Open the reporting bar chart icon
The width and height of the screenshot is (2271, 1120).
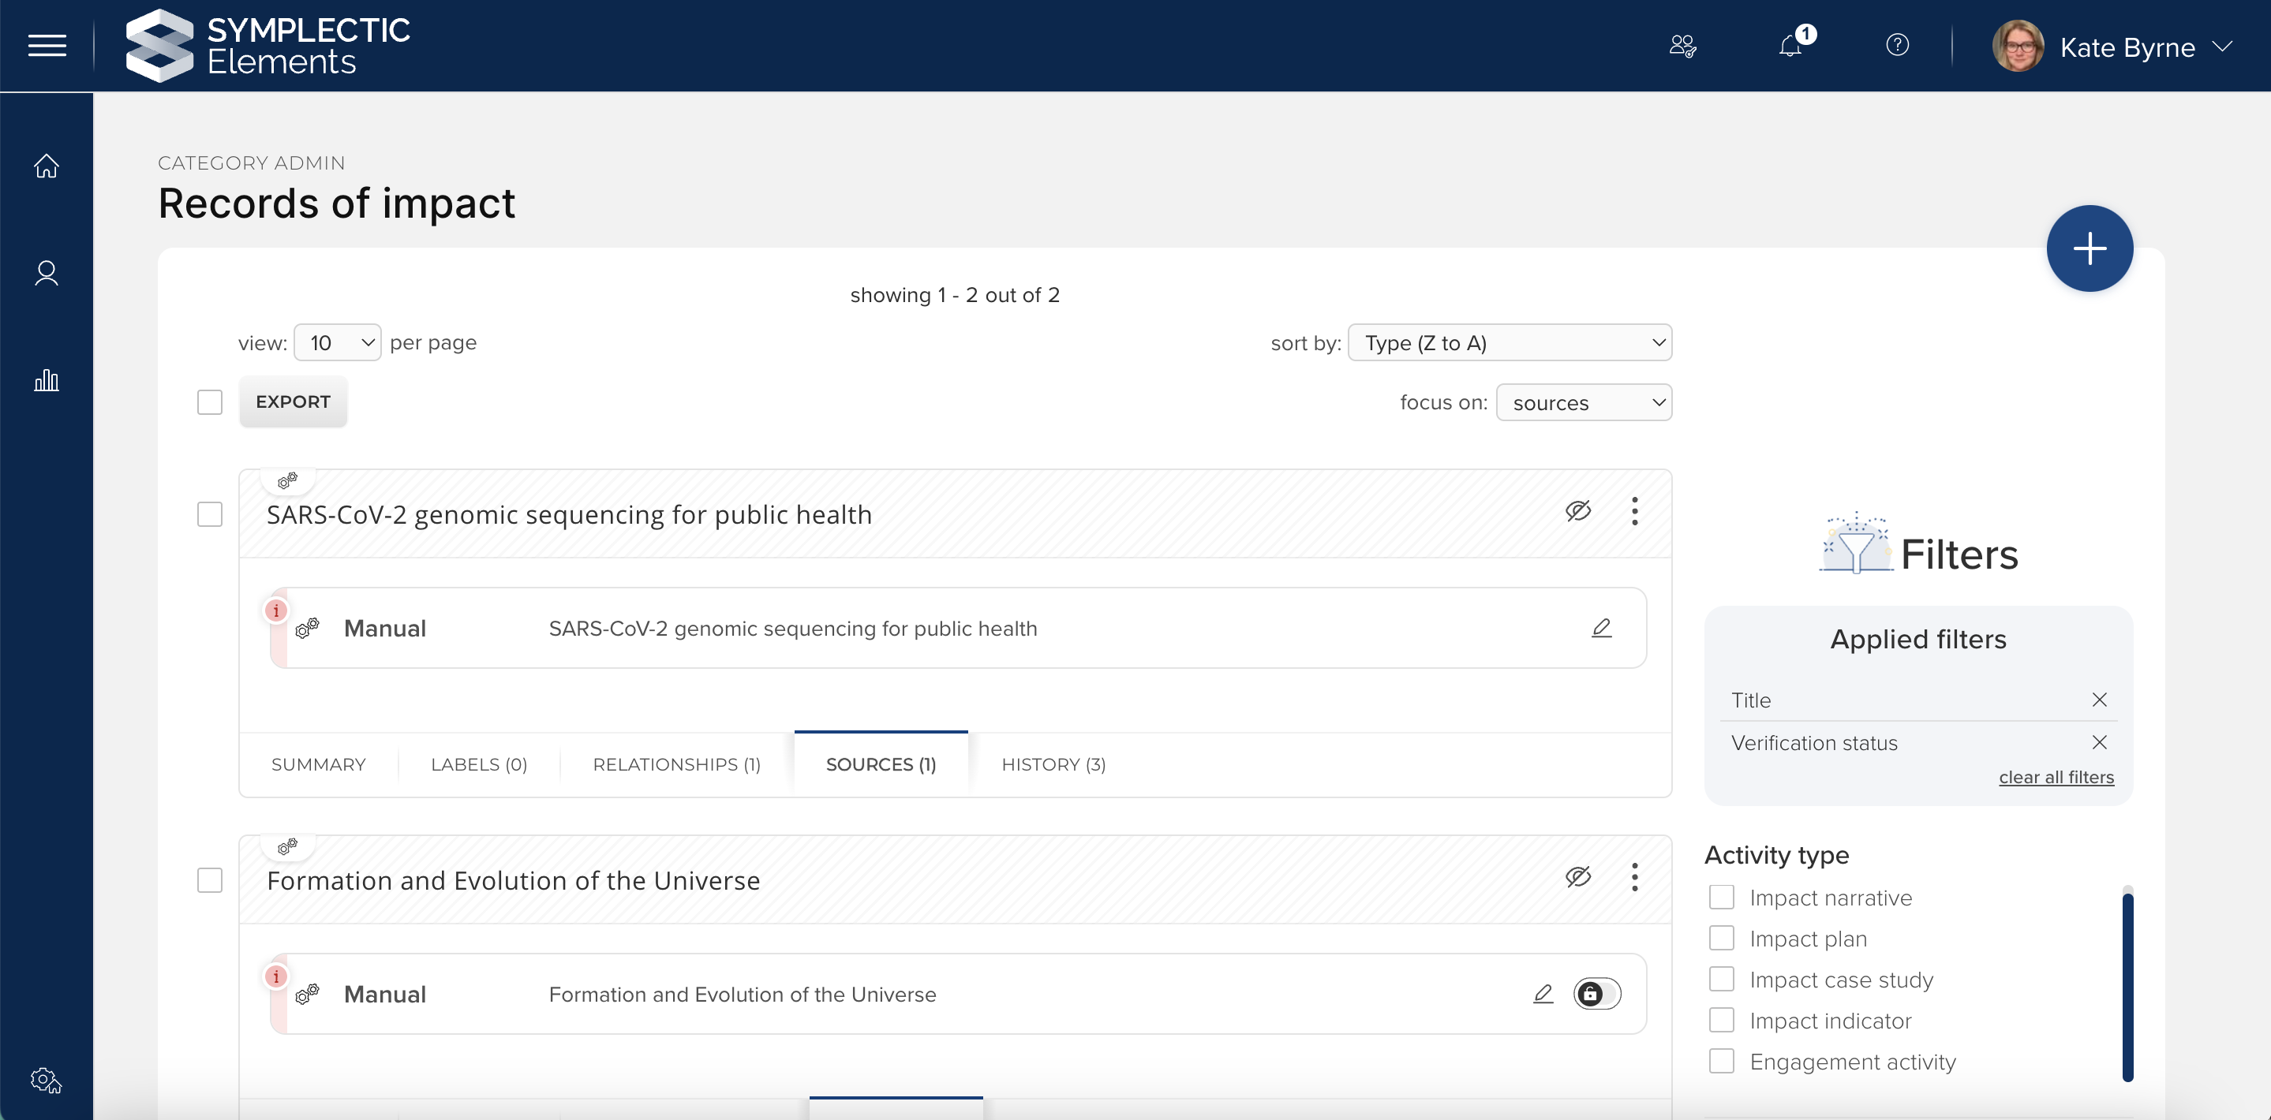point(47,380)
